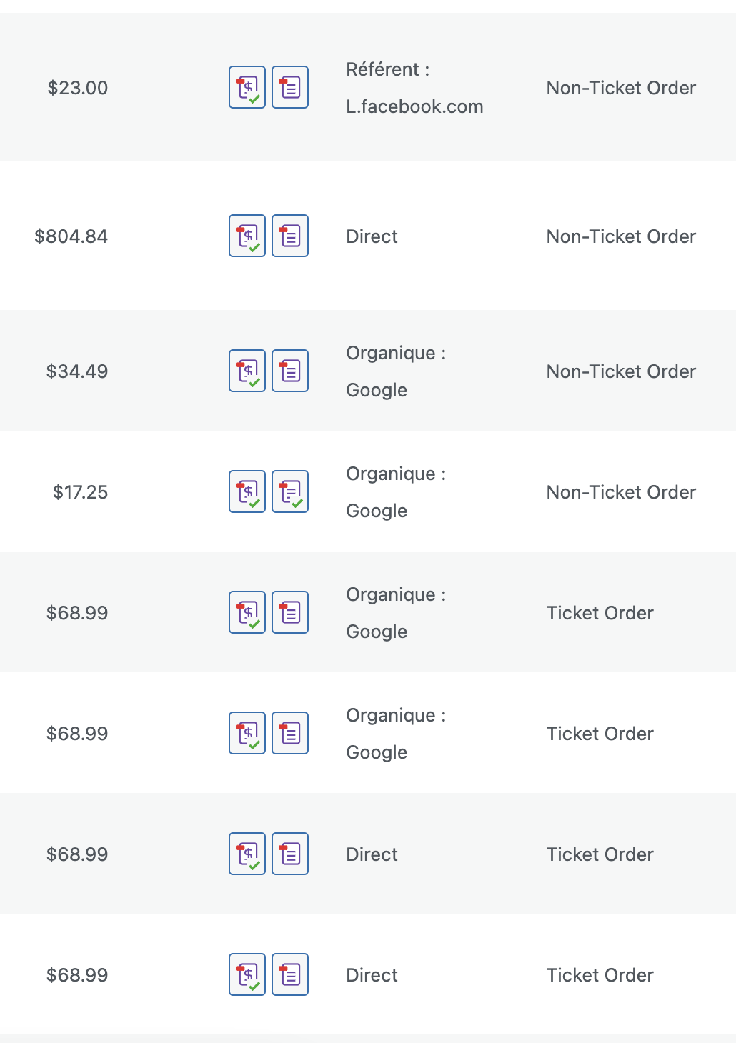Open packing slip icon for $804.84 order
The image size is (736, 1043).
click(x=290, y=236)
